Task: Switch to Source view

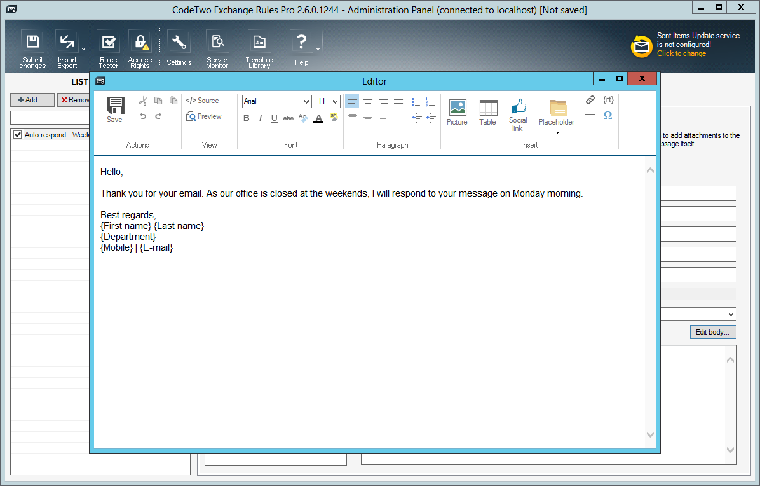Action: [203, 101]
